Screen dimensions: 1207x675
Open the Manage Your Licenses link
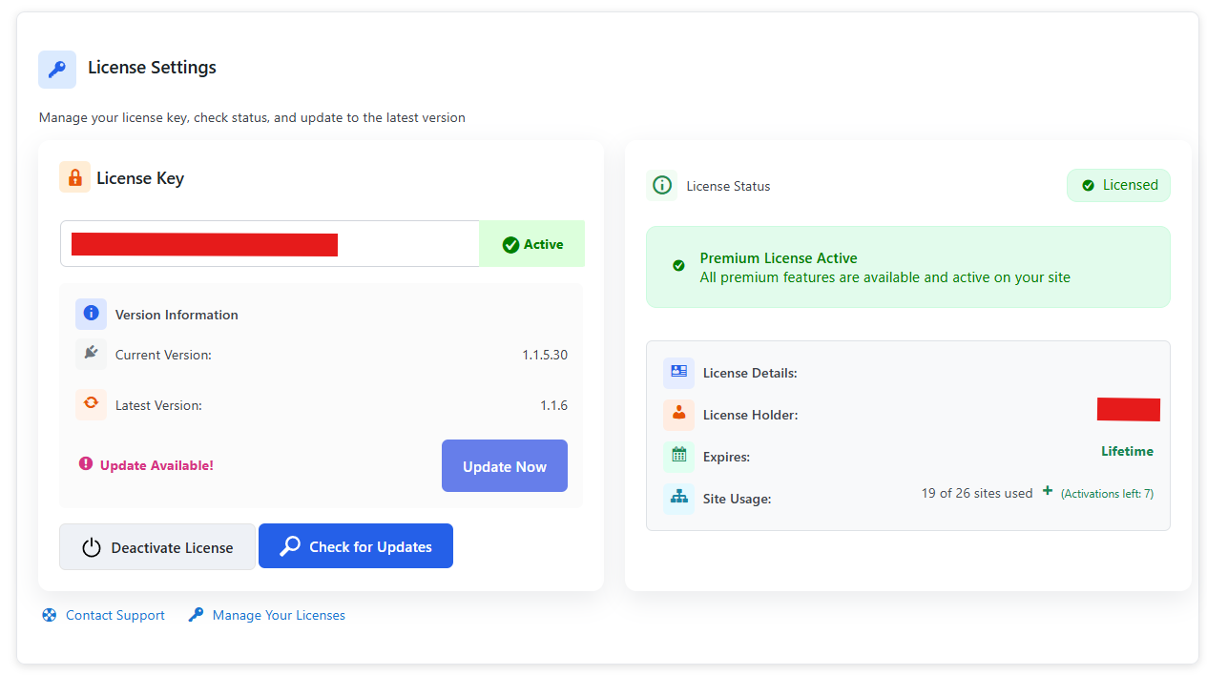(279, 616)
